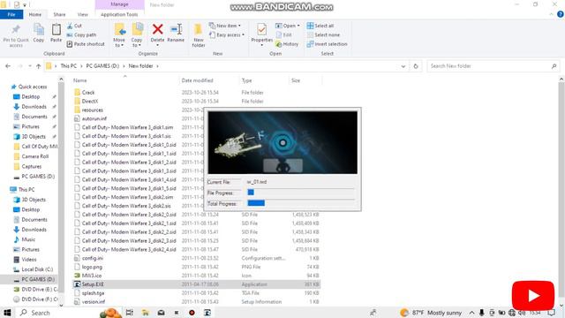
Task: Sort by Name column header
Action: pos(80,80)
